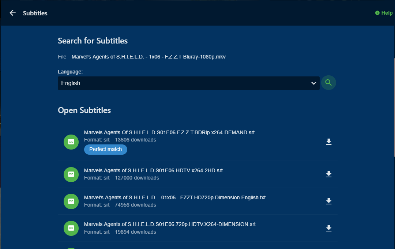Select the FZZT.HD720p Dimension.English.txt entry
This screenshot has width=395, height=249.
pos(174,197)
